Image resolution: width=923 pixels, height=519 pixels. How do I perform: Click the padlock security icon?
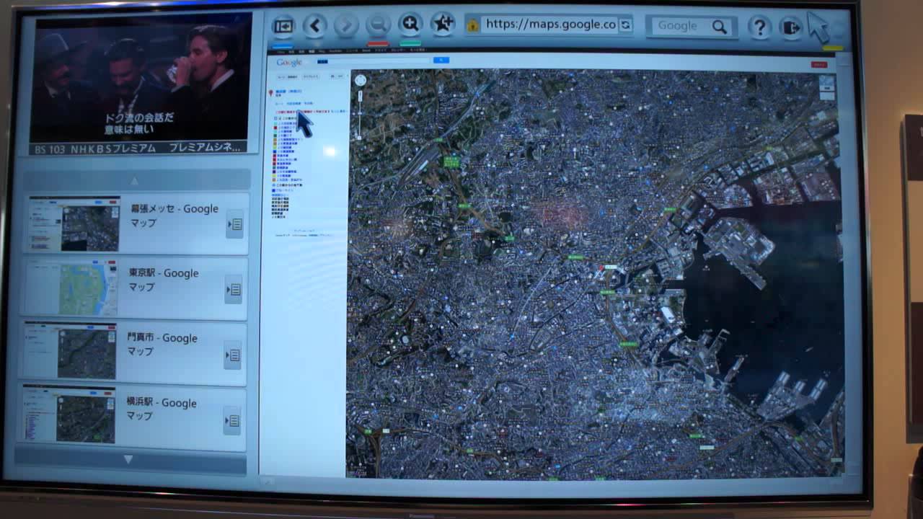coord(472,25)
